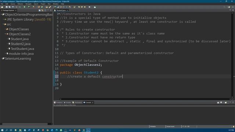Viewport: 235px width, 132px height.
Task: Collapse the src folder
Action: pos(3,24)
